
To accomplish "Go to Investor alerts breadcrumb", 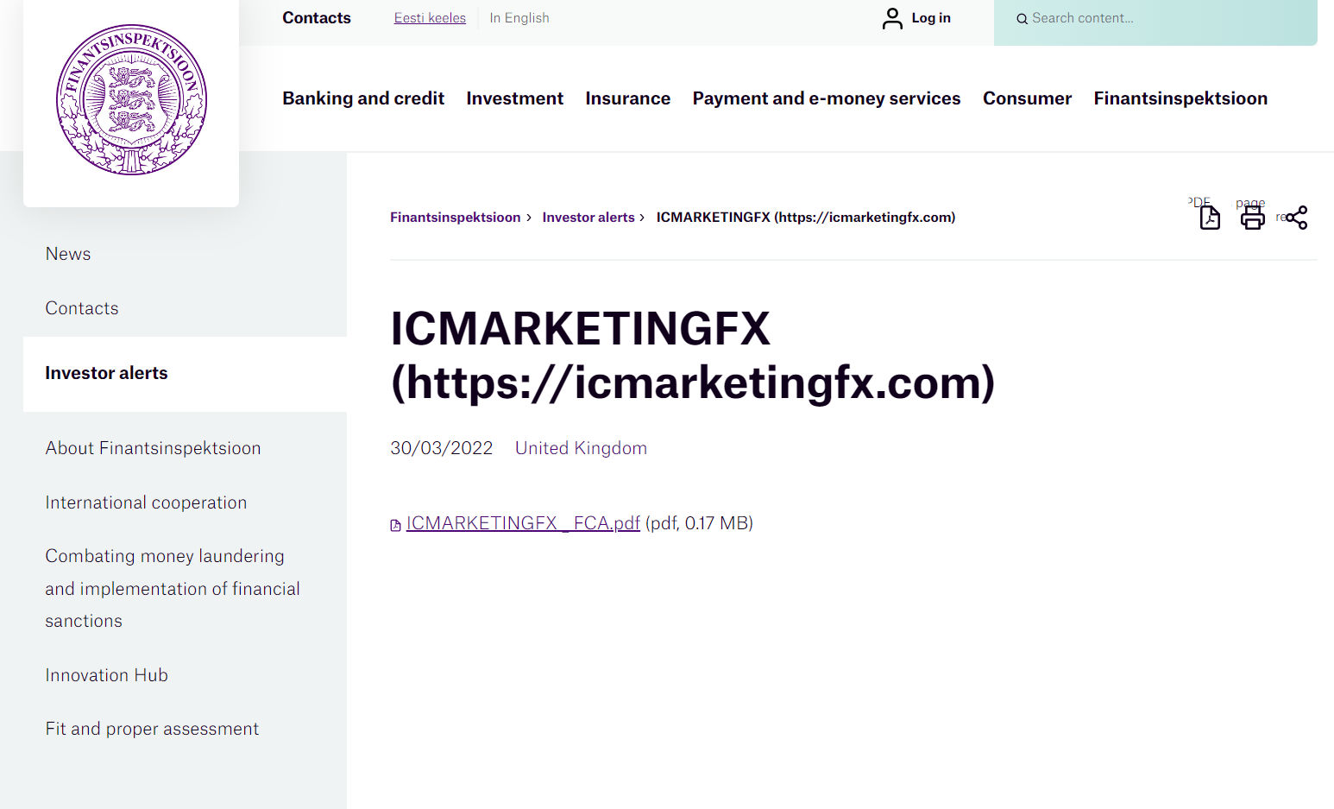I will coord(588,218).
